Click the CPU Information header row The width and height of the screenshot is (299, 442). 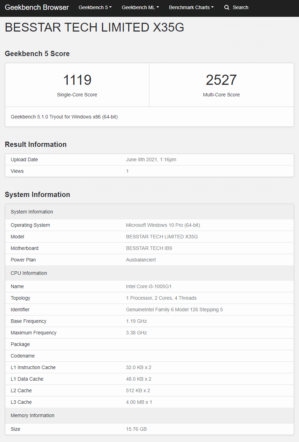pyautogui.click(x=149, y=273)
